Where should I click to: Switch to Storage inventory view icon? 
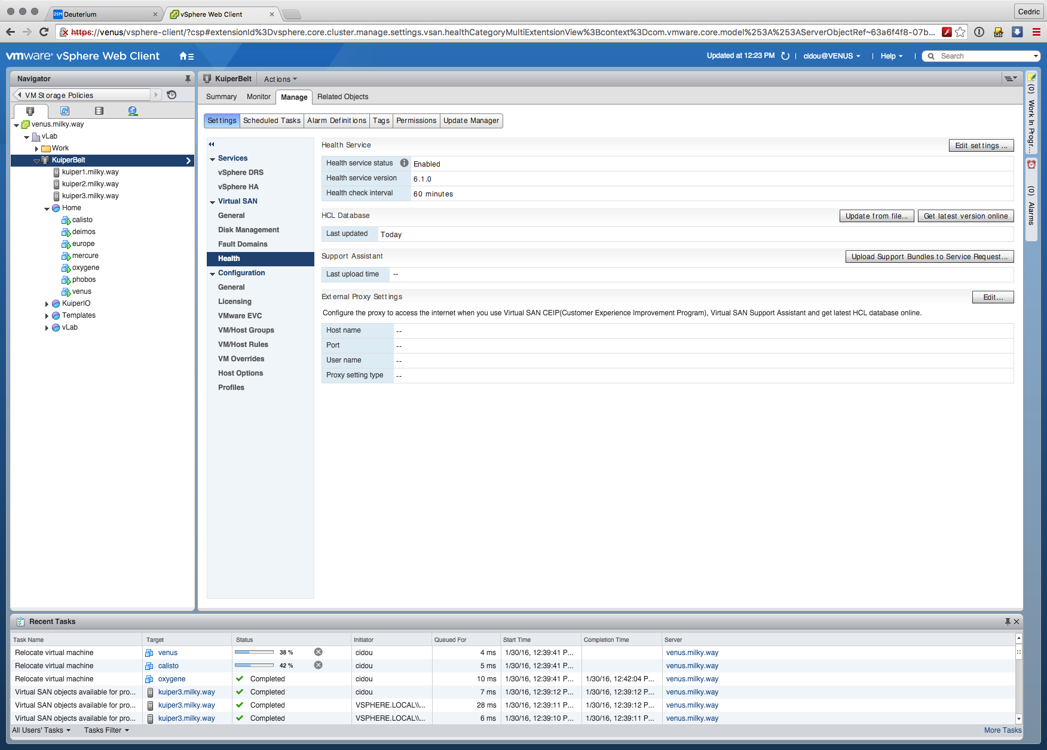tap(99, 111)
